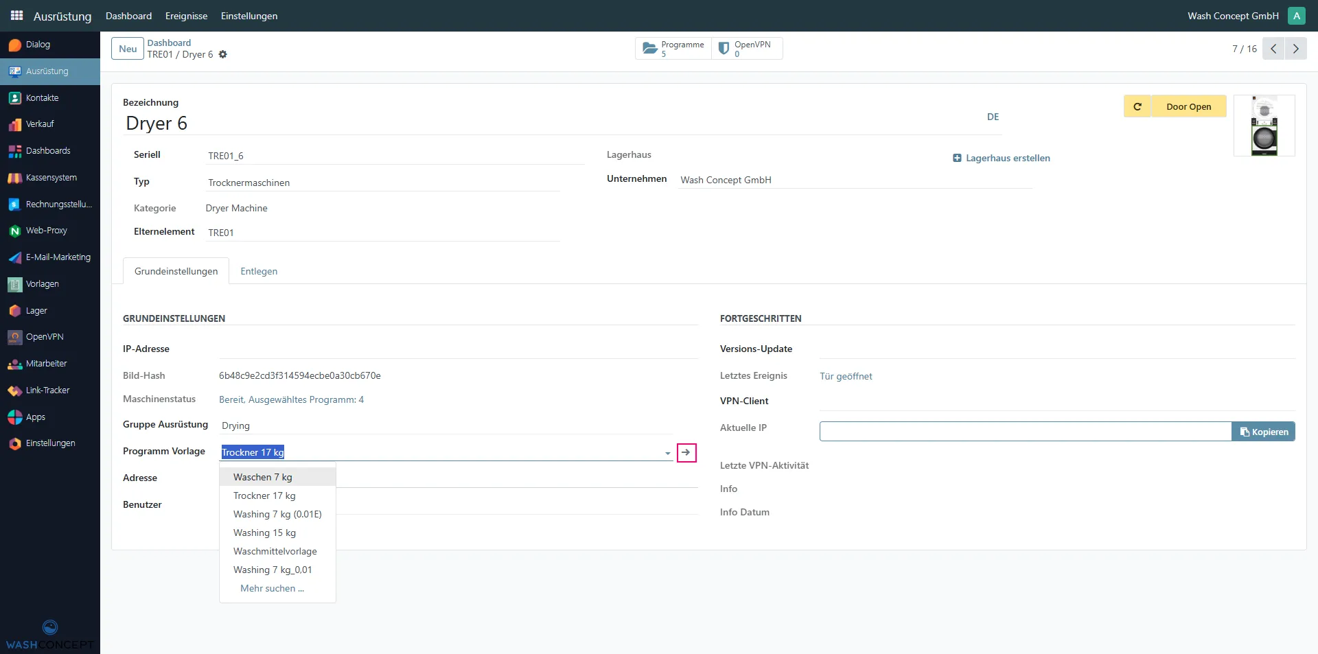Click "Mehr suchen ..." in the dropdown

click(x=272, y=588)
